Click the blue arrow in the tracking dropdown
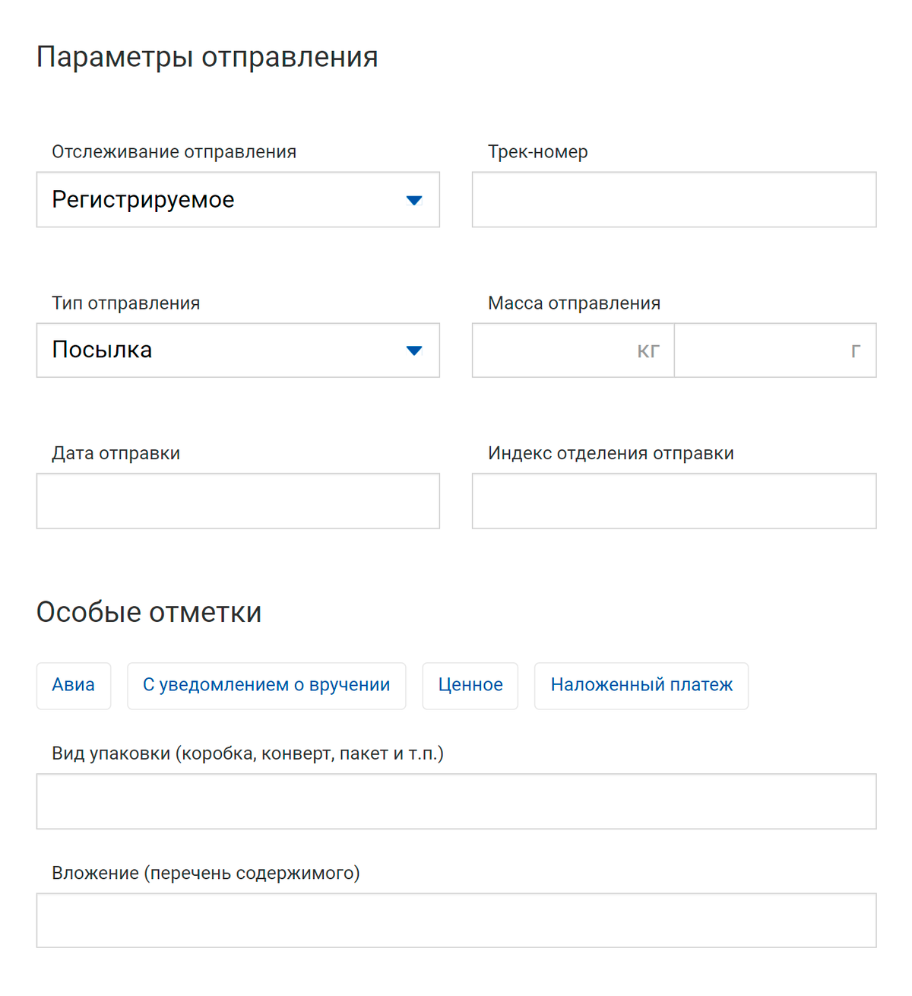 point(413,201)
